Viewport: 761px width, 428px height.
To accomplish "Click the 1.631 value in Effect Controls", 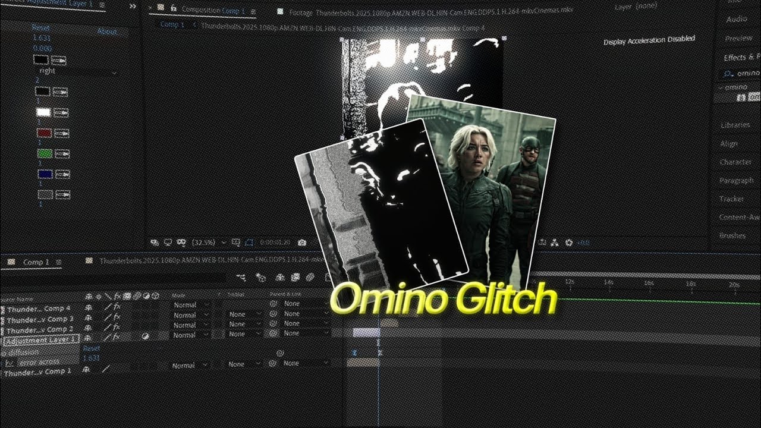I will click(41, 37).
